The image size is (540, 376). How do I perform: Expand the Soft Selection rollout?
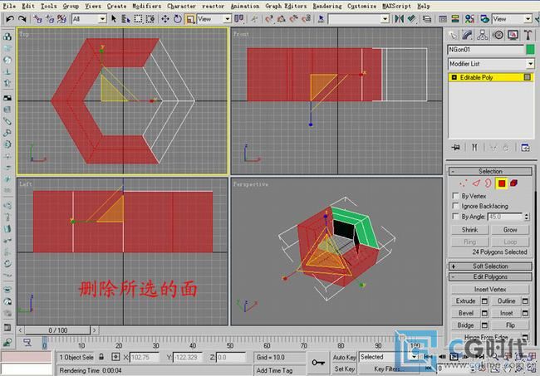[490, 266]
